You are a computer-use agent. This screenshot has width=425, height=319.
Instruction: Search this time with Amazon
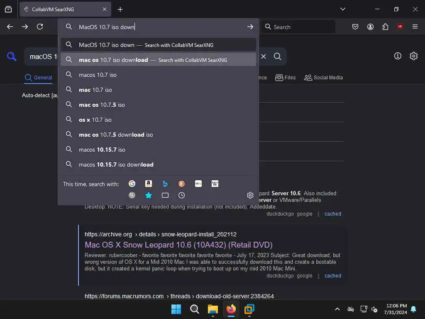point(149,184)
